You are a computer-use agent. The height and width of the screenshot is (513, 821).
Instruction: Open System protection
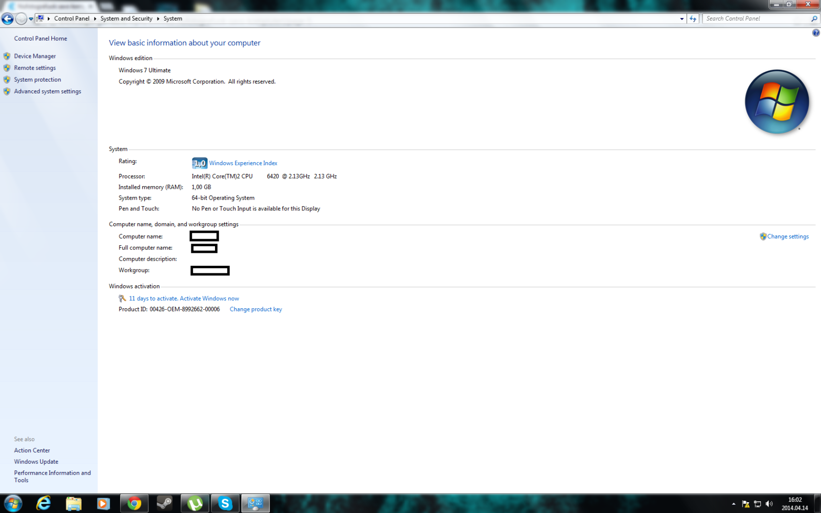pos(37,80)
